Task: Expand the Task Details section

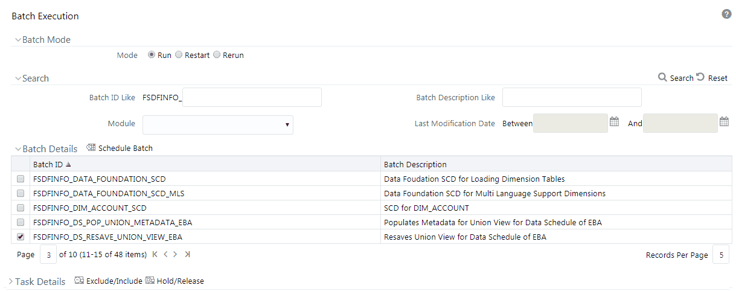Action: 11,281
